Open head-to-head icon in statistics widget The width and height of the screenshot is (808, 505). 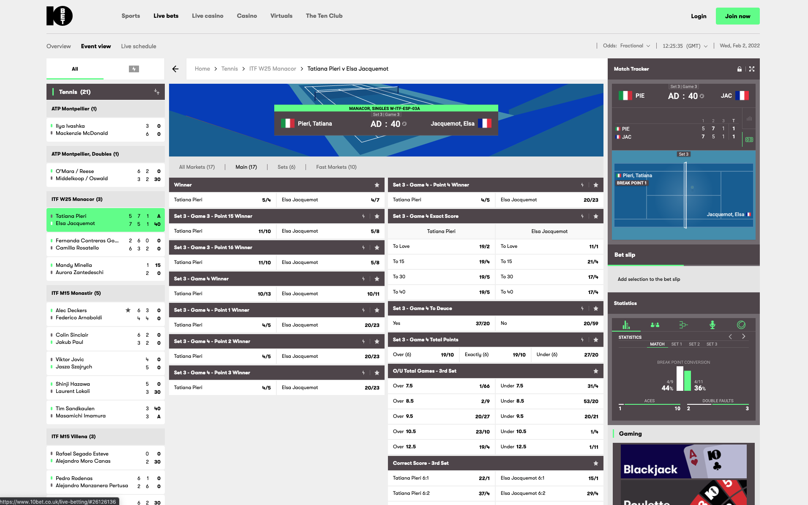655,325
